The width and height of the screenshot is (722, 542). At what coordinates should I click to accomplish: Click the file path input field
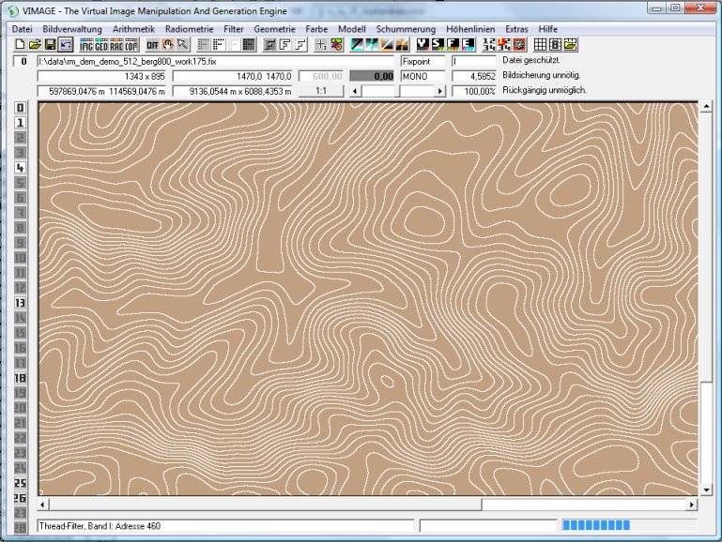point(214,61)
